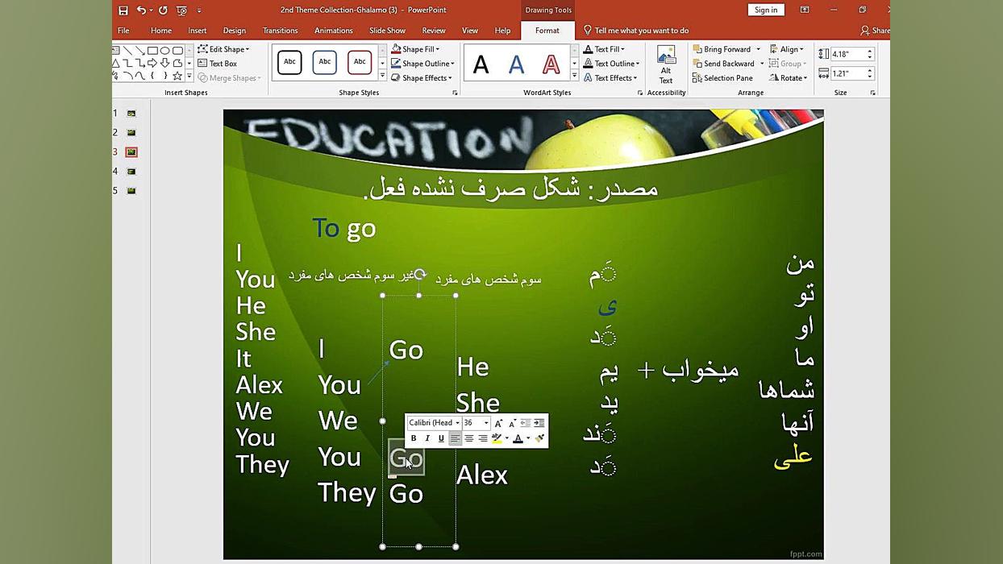Click Increase List Level in the mini toolbar

pyautogui.click(x=539, y=423)
